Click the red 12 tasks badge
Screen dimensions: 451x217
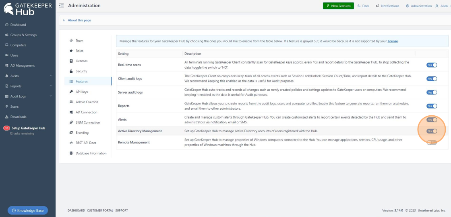click(x=6, y=128)
